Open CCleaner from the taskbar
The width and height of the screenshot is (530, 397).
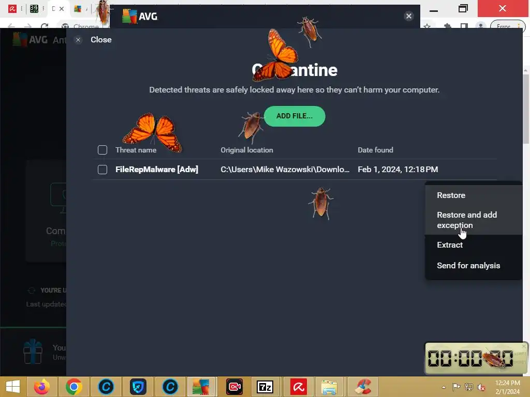point(362,387)
